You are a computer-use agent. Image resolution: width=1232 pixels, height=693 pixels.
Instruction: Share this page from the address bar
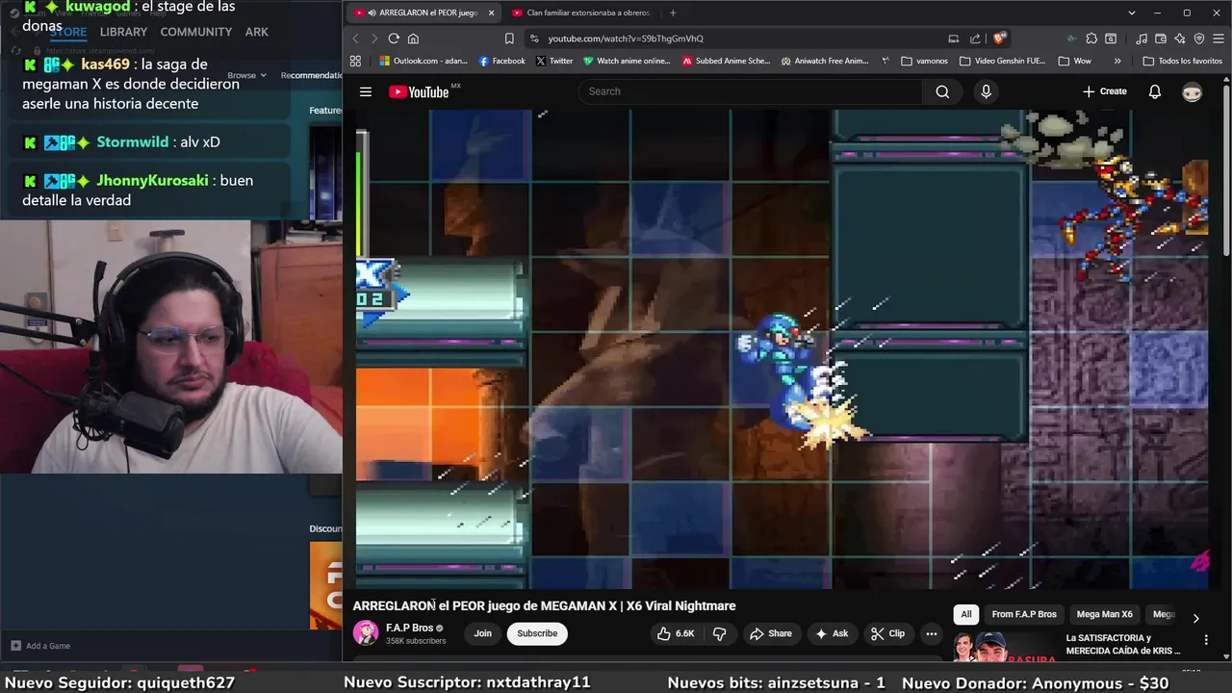pos(975,38)
